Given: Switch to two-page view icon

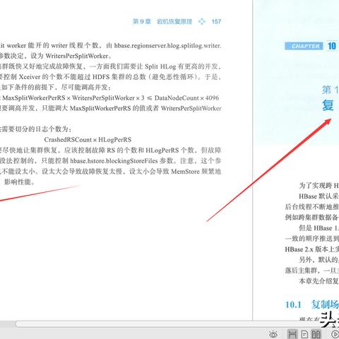Looking at the screenshot, I should point(316,334).
